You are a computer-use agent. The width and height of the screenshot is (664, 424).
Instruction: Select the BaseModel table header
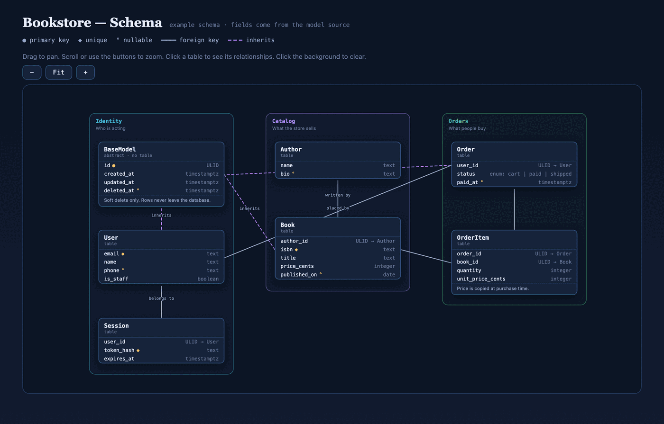161,152
